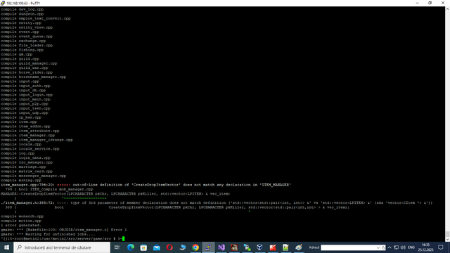Viewport: 450px width, 253px height.
Task: Select the active PuTTY taskbar icon
Action: pyautogui.click(x=208, y=247)
